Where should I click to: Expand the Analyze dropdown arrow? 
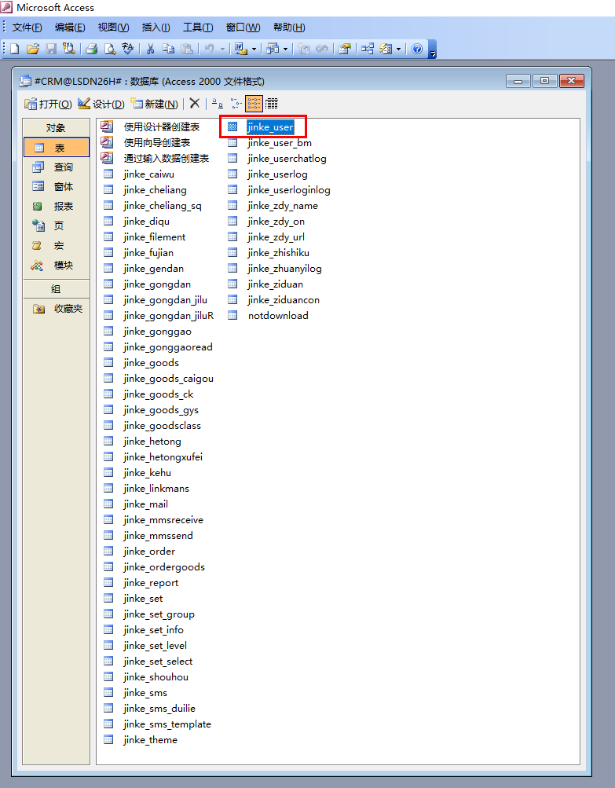285,49
